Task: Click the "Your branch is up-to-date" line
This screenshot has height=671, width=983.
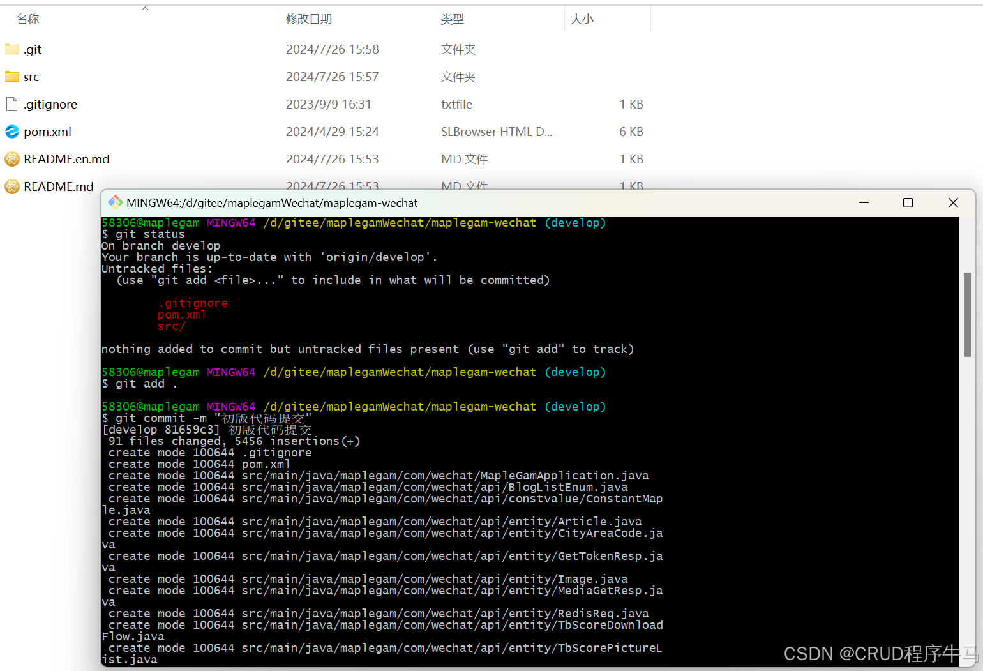Action: (x=269, y=257)
